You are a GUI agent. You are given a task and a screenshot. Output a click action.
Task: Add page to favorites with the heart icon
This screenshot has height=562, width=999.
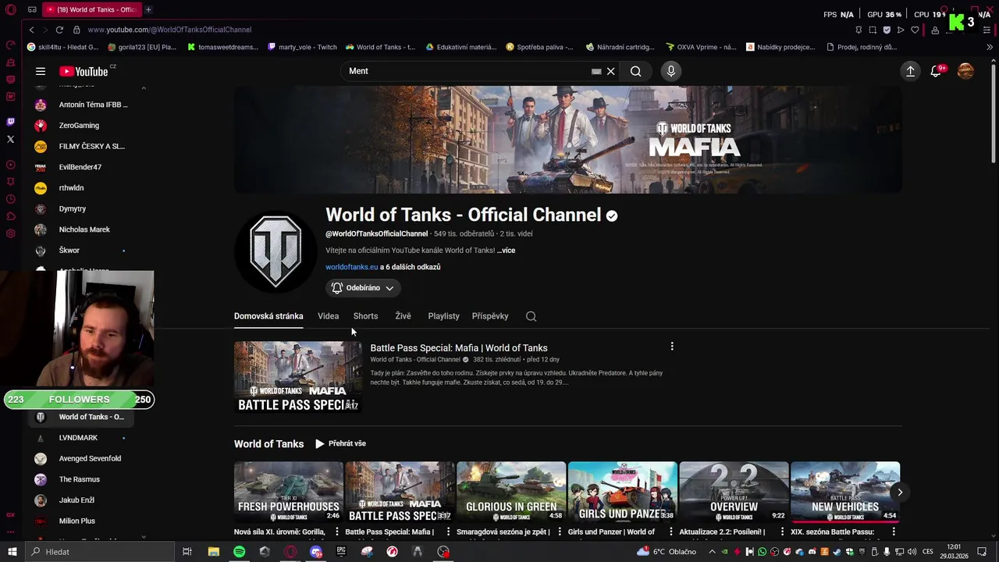tap(915, 30)
